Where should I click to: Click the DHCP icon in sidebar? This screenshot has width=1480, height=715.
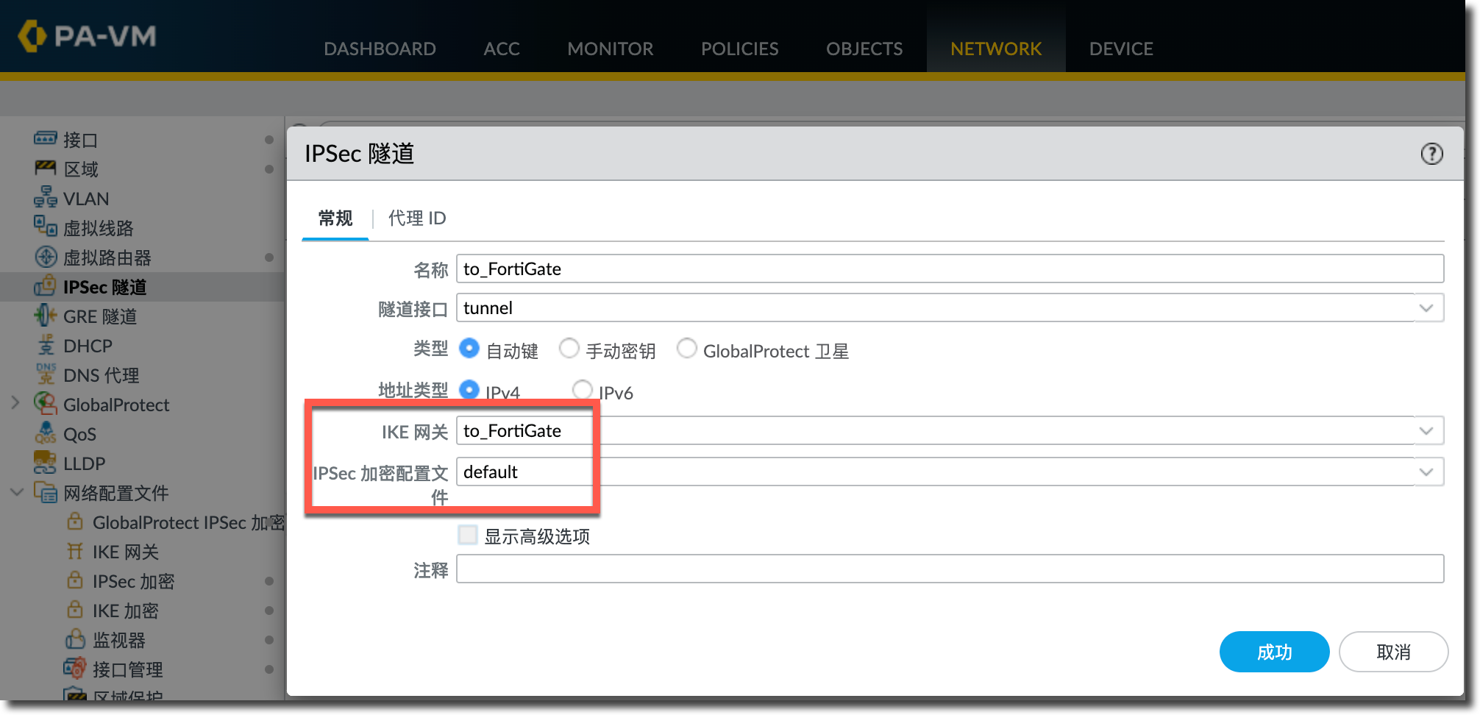tap(46, 345)
